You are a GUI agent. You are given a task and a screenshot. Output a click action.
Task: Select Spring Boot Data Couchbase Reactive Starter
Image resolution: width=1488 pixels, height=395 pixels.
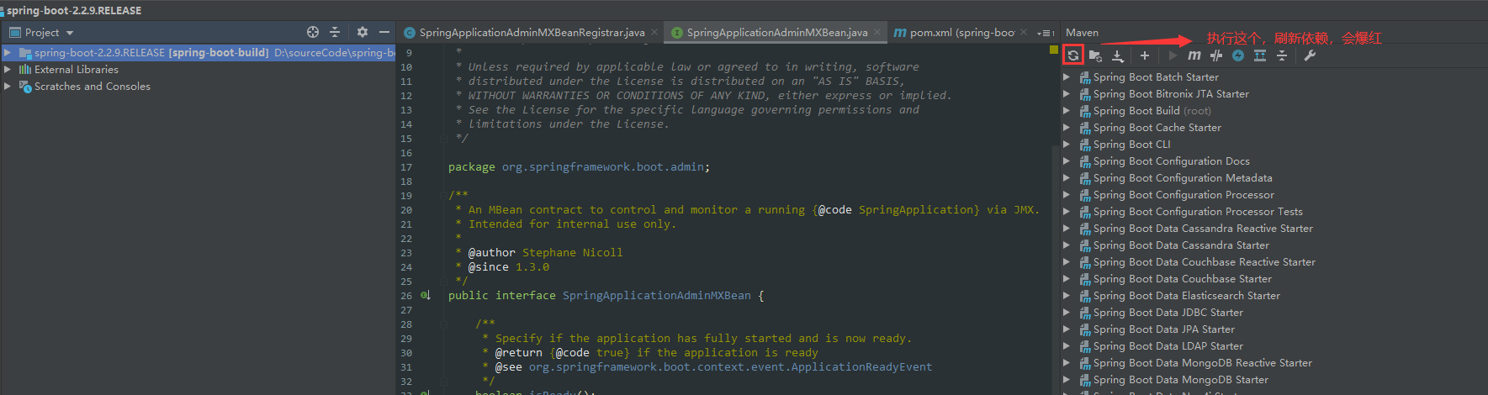click(x=1205, y=262)
